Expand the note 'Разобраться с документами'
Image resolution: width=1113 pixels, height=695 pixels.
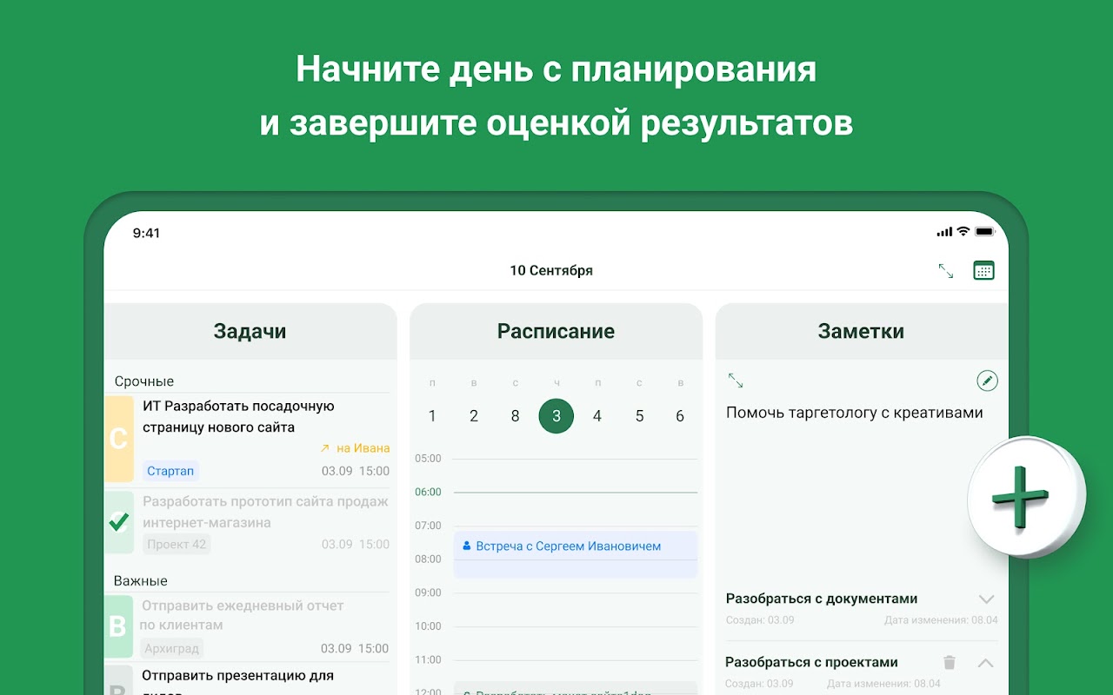(x=986, y=599)
